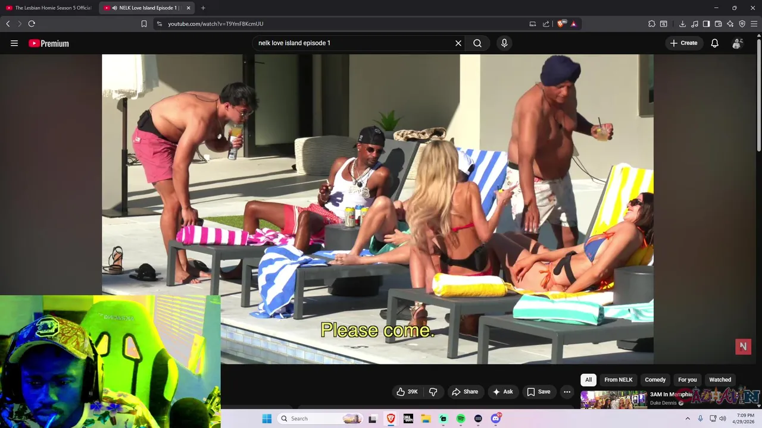Toggle the browser sidebar panel
Screen dimensions: 762x428
tap(706, 24)
